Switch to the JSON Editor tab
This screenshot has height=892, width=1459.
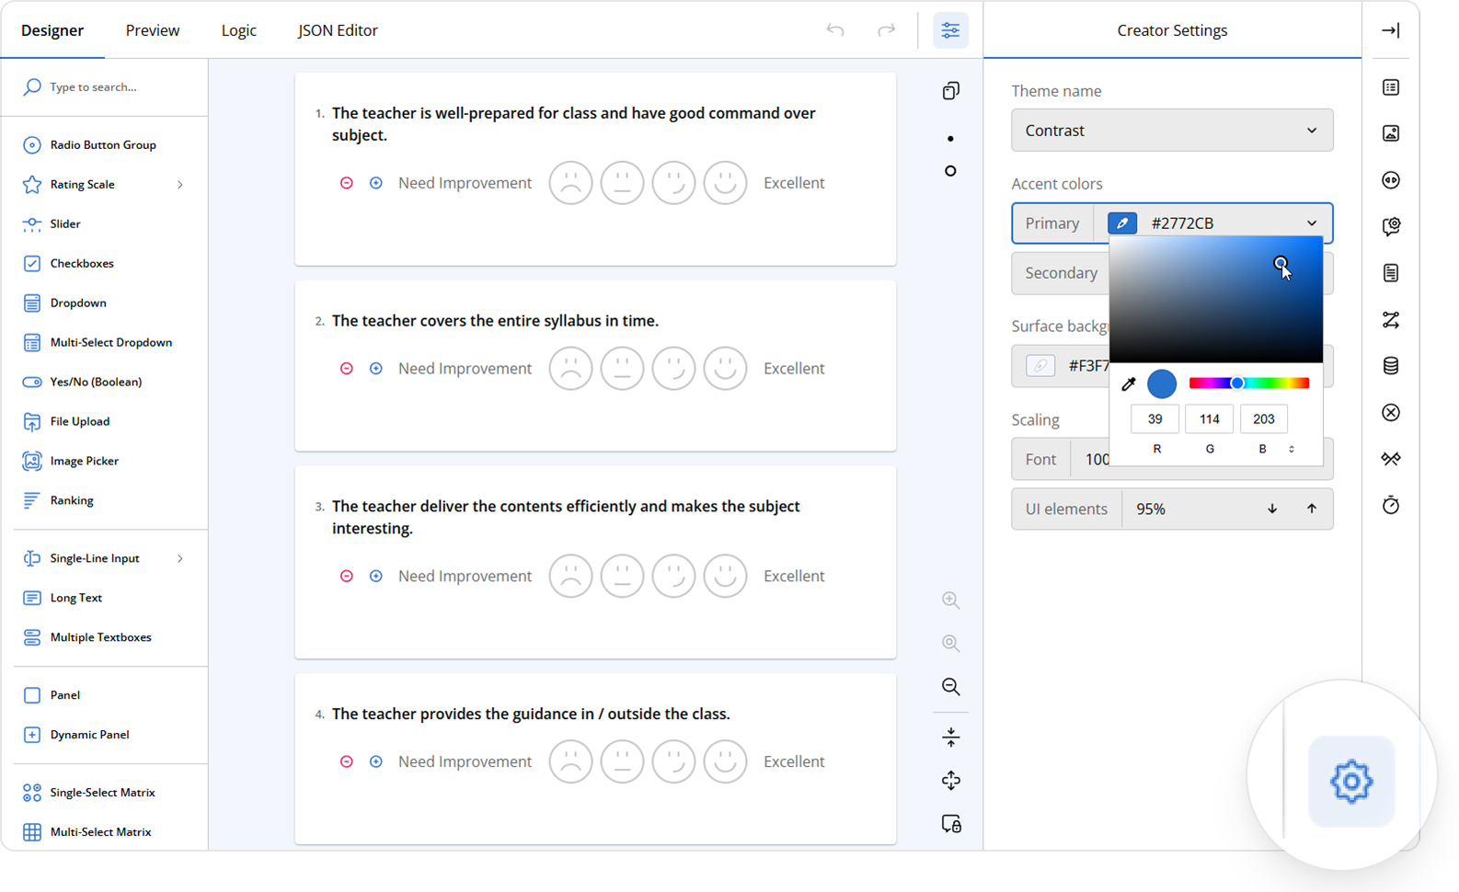pos(338,30)
